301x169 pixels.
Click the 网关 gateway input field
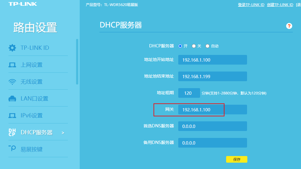point(212,110)
